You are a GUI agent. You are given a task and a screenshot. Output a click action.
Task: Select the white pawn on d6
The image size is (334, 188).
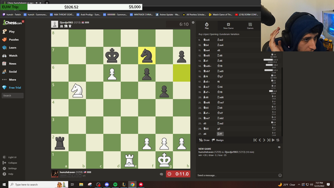tap(112, 73)
